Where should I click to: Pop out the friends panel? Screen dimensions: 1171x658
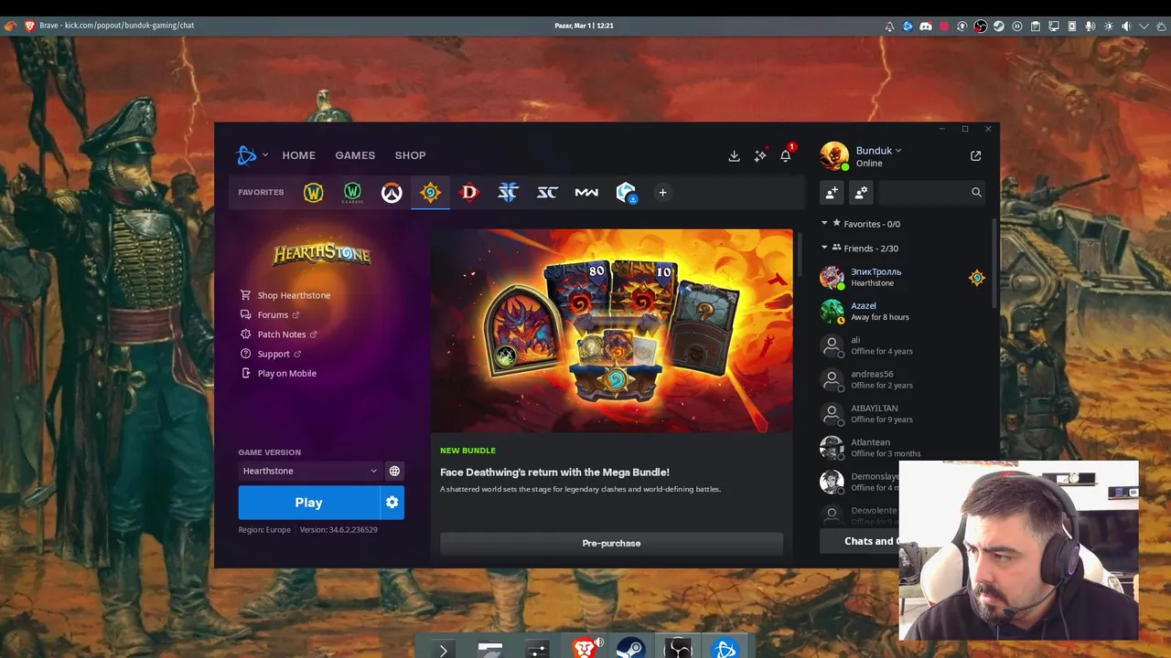[975, 156]
